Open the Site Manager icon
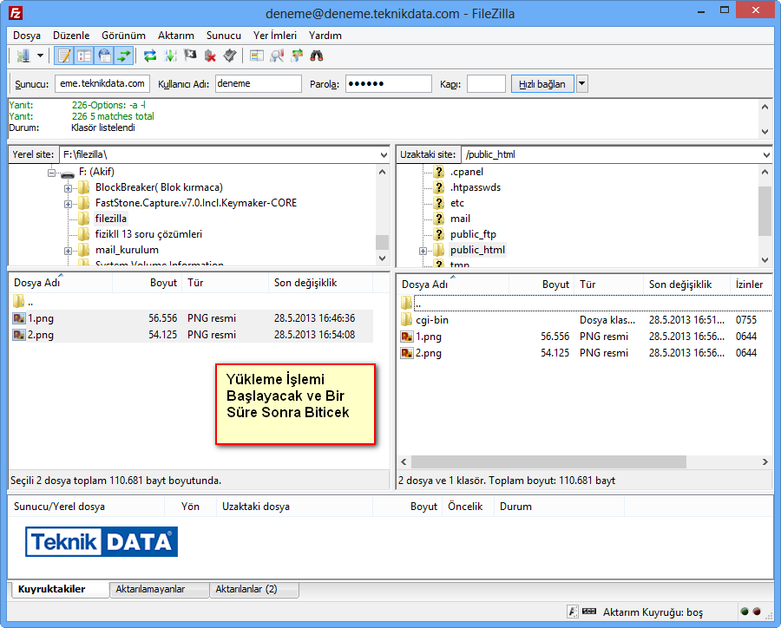 [x=23, y=56]
